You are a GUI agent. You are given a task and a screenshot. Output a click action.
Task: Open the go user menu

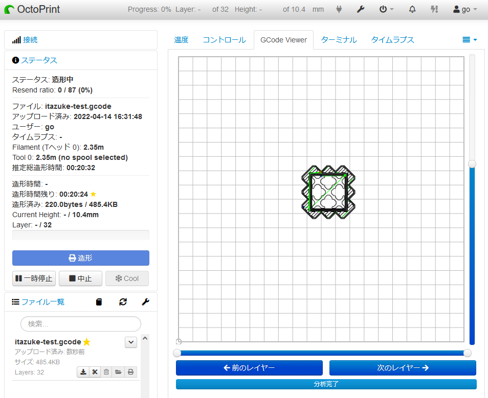(465, 9)
